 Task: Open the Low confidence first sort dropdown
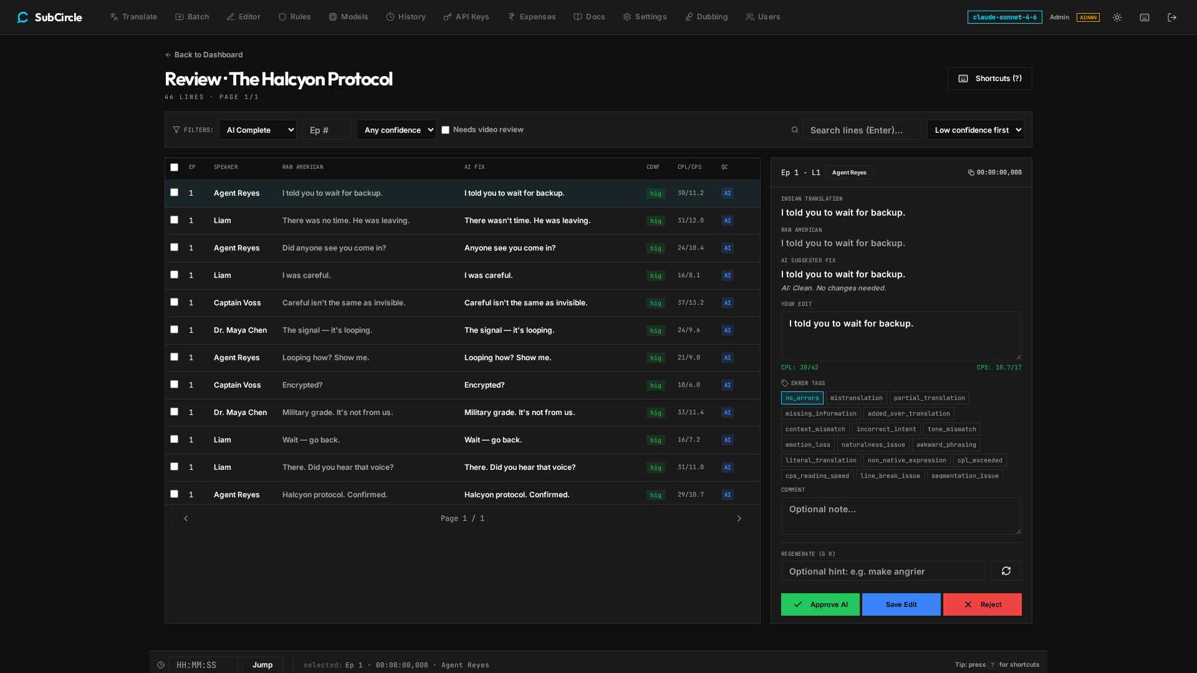(975, 130)
